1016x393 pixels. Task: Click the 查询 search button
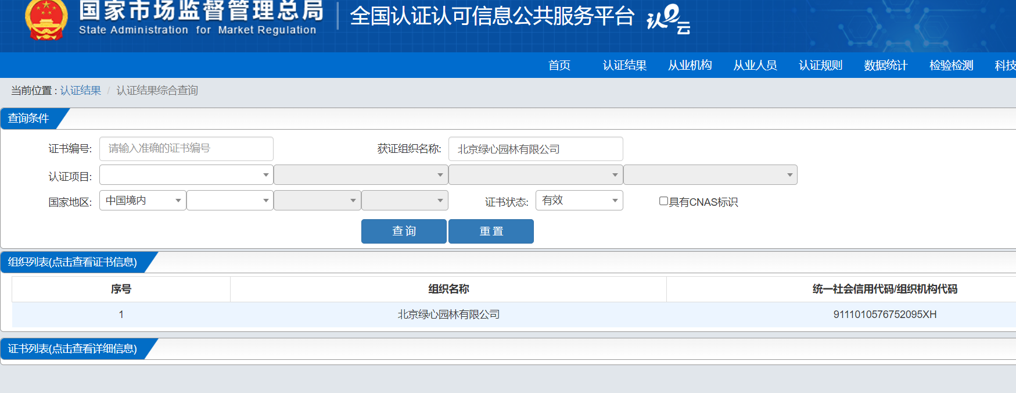pyautogui.click(x=404, y=231)
